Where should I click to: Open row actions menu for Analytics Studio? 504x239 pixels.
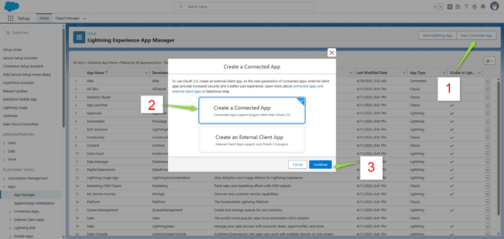click(487, 97)
